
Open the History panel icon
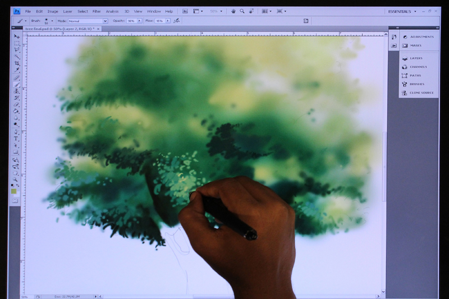[394, 37]
